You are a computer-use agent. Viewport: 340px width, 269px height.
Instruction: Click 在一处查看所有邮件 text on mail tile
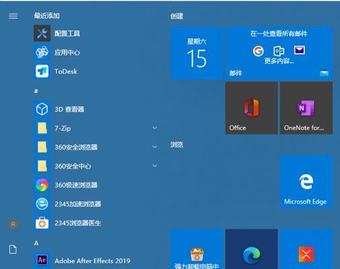(279, 34)
